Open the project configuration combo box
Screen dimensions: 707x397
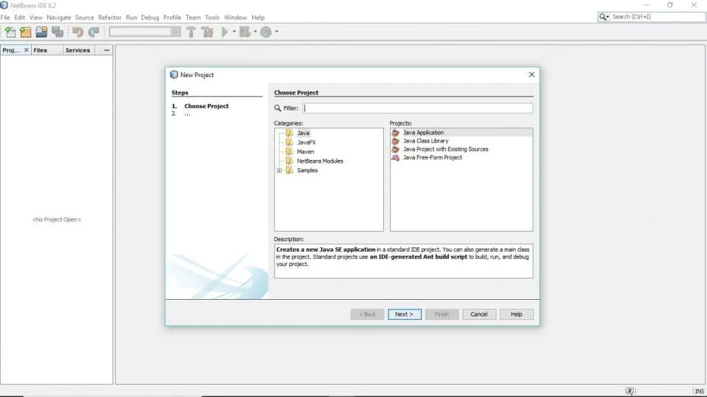145,32
